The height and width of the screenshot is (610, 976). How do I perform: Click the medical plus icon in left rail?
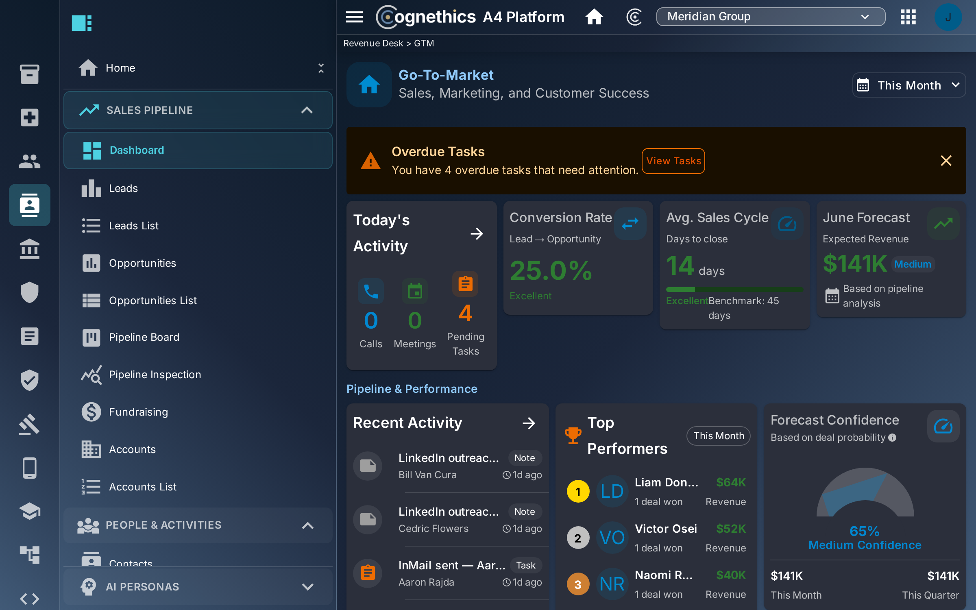[x=30, y=118]
